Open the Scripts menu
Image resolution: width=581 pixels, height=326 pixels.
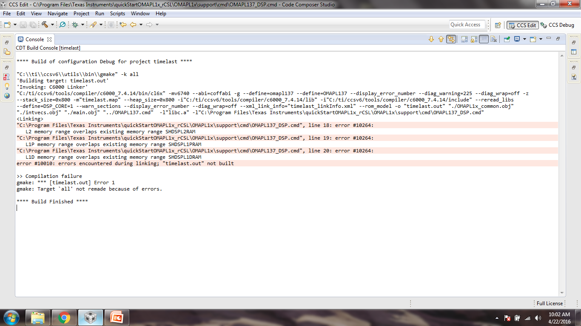coord(117,14)
